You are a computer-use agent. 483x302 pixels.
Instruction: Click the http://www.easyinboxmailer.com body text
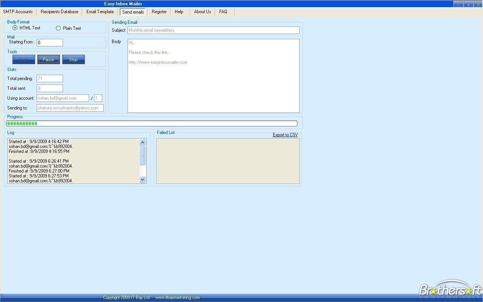tap(158, 62)
